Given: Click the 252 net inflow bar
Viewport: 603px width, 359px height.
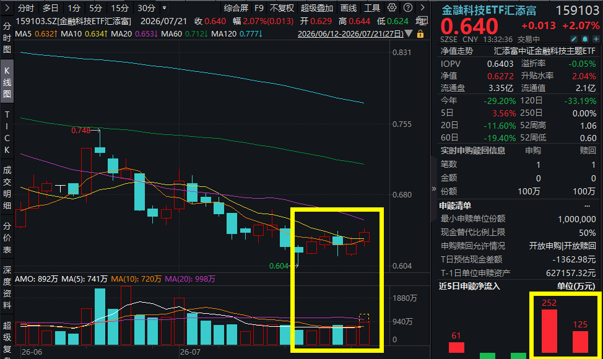Looking at the screenshot, I should pos(549,331).
